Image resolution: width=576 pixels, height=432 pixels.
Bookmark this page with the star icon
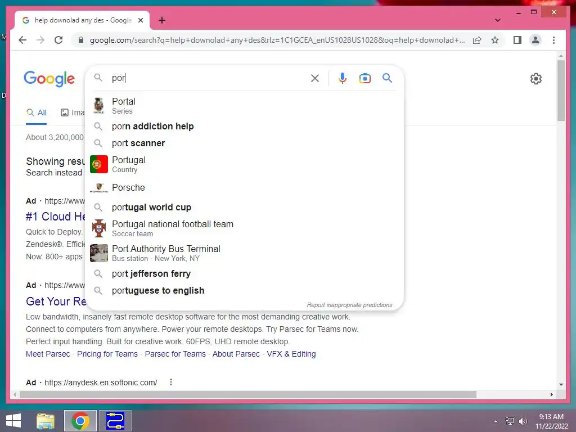[495, 40]
